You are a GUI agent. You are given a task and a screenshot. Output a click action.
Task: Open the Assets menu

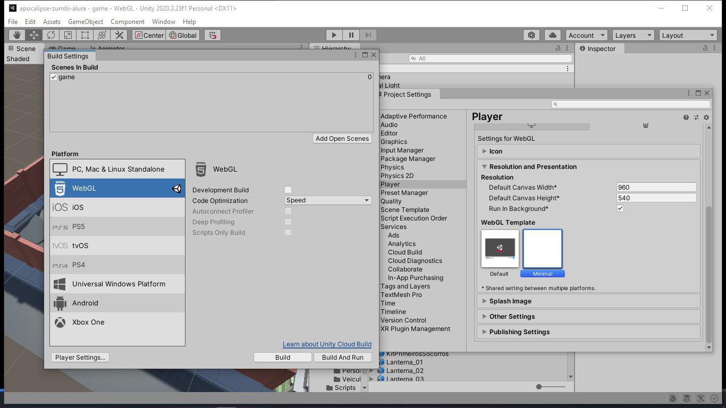[52, 21]
